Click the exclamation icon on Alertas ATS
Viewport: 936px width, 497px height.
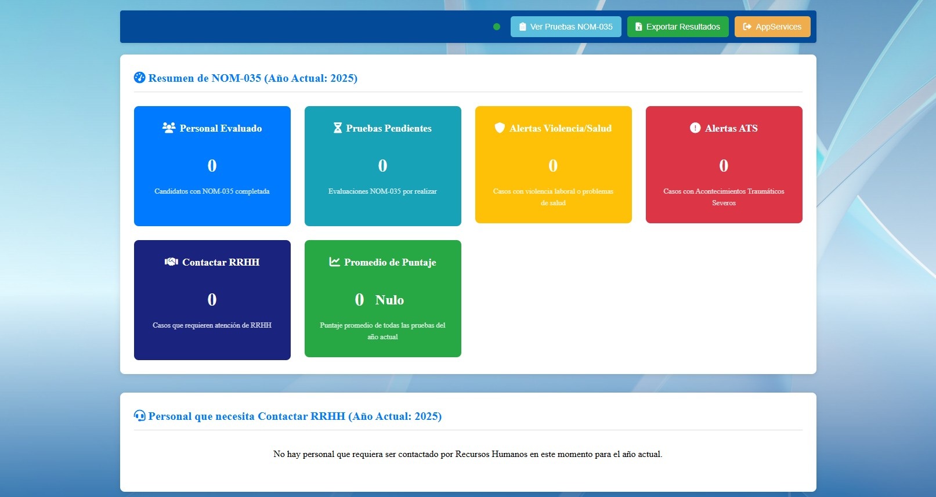coord(695,128)
